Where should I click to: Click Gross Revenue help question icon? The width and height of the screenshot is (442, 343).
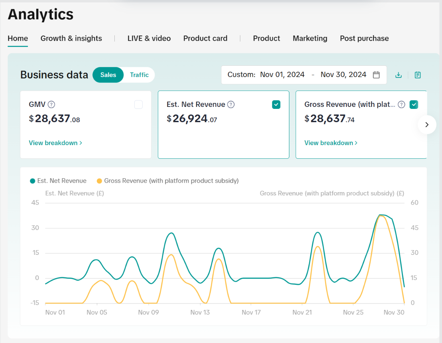[402, 104]
